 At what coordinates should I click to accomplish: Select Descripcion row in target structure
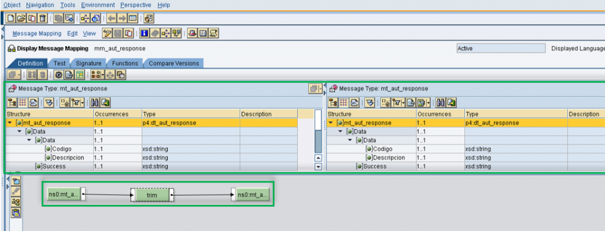466,158
